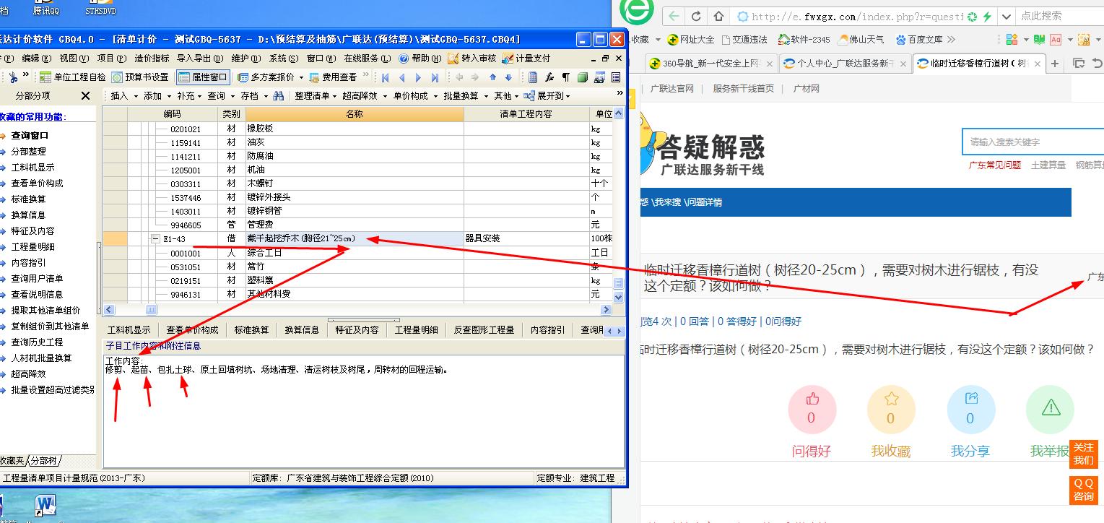The image size is (1104, 523).
Task: Open 预算书设置 budget settings
Action: (140, 77)
